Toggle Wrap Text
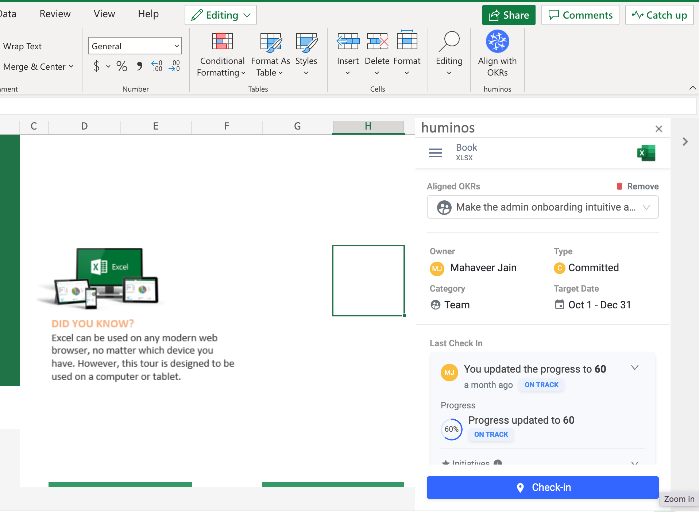Image resolution: width=699 pixels, height=512 pixels. [x=22, y=46]
